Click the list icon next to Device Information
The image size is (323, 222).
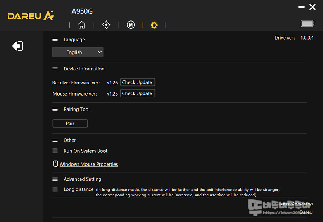click(x=55, y=69)
